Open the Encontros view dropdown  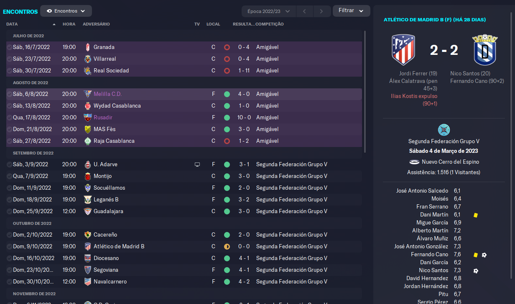pos(66,11)
